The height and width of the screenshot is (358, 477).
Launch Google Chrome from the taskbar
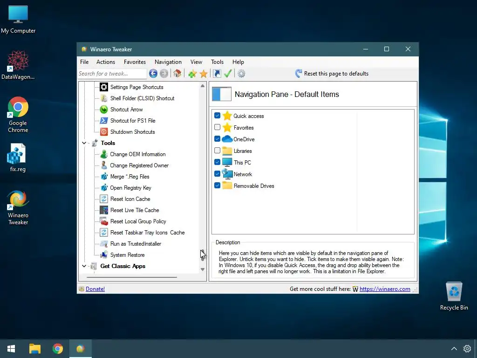(57, 349)
